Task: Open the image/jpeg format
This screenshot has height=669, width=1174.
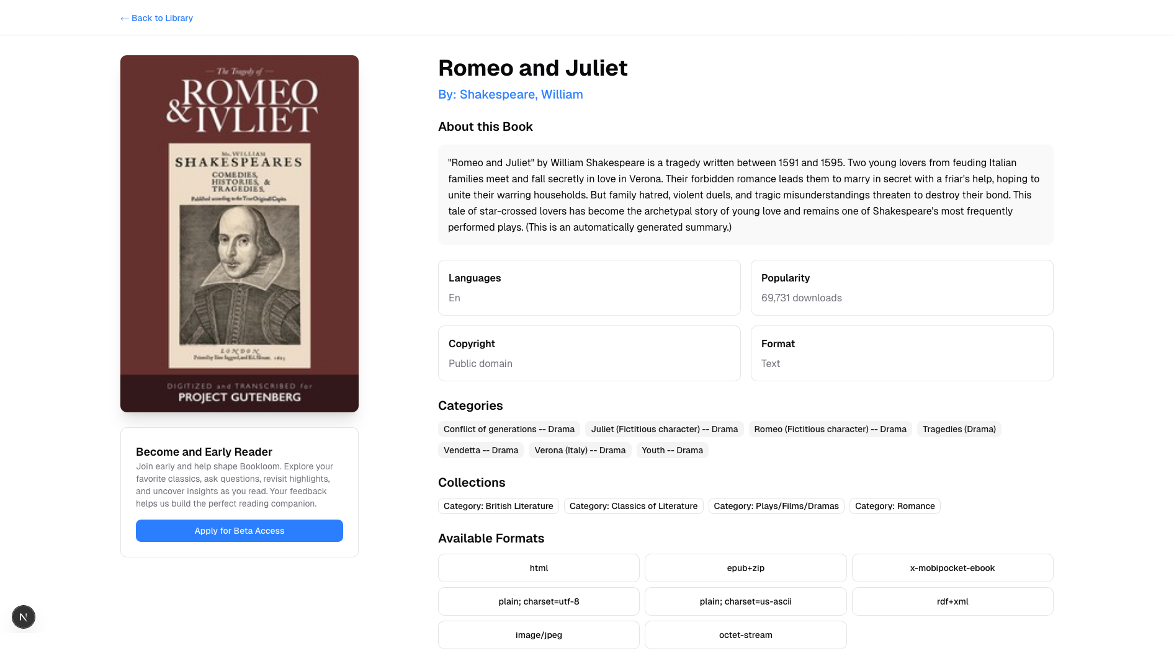Action: (539, 635)
